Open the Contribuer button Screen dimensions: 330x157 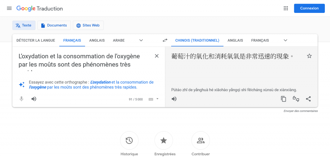(200, 140)
